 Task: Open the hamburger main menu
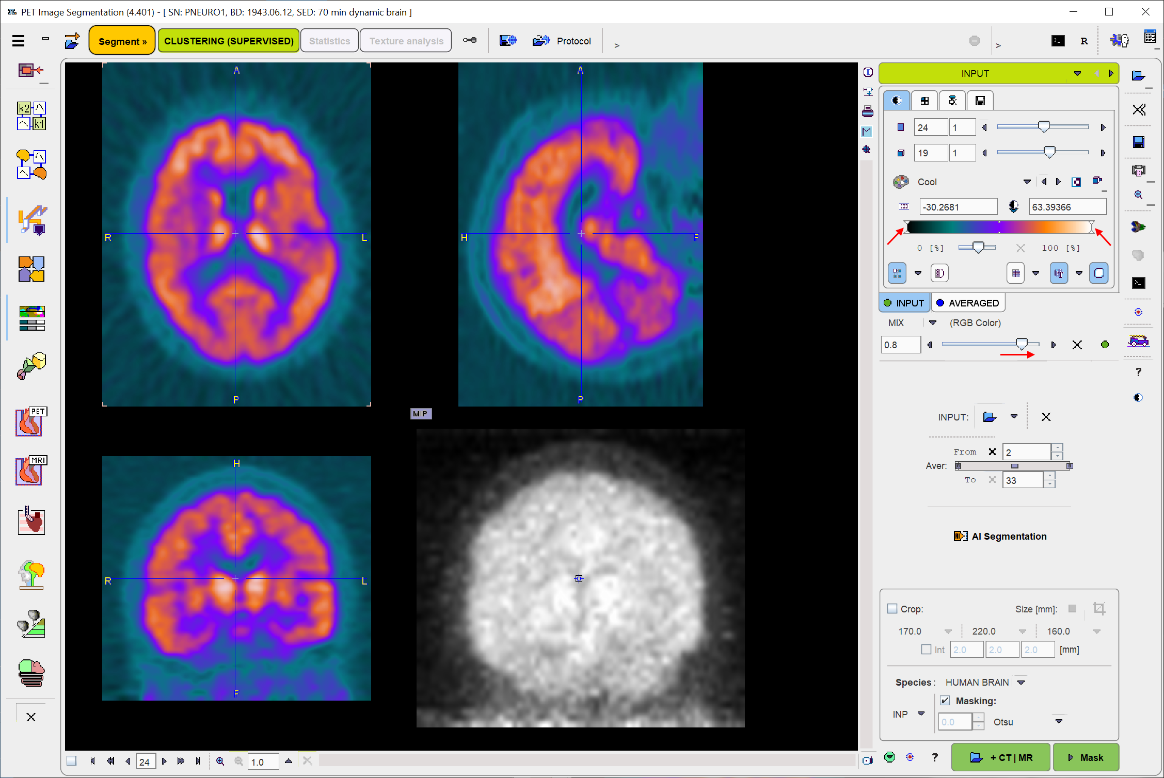19,41
